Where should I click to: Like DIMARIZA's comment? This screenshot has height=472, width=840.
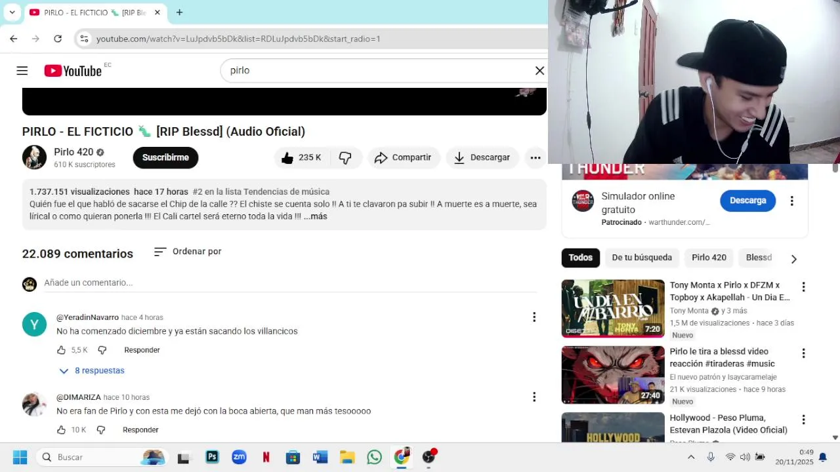pyautogui.click(x=62, y=430)
